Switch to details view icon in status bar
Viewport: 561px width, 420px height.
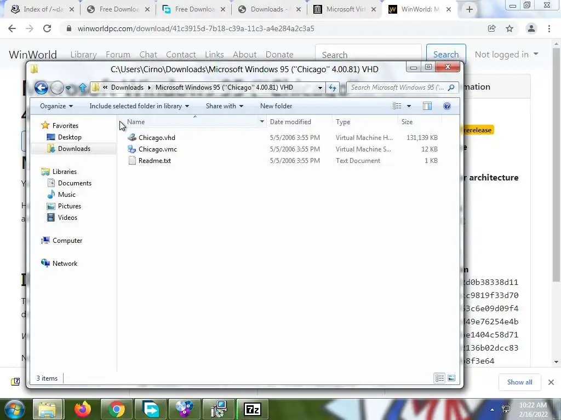click(x=439, y=378)
